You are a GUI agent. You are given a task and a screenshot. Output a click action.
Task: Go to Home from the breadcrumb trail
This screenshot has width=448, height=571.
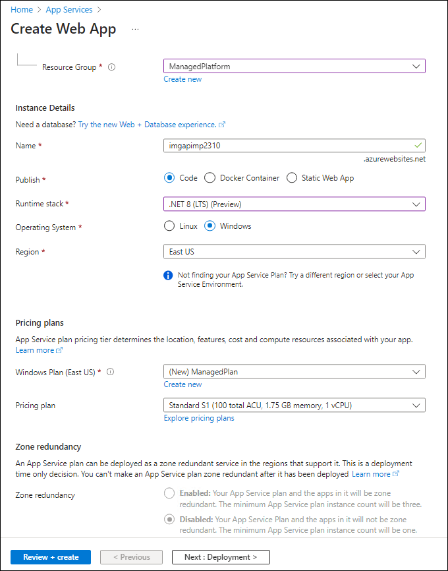[x=22, y=9]
